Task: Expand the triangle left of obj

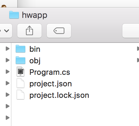Action: point(7,60)
